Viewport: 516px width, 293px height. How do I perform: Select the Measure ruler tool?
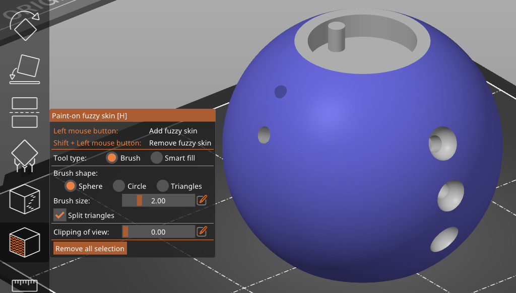tap(25, 284)
